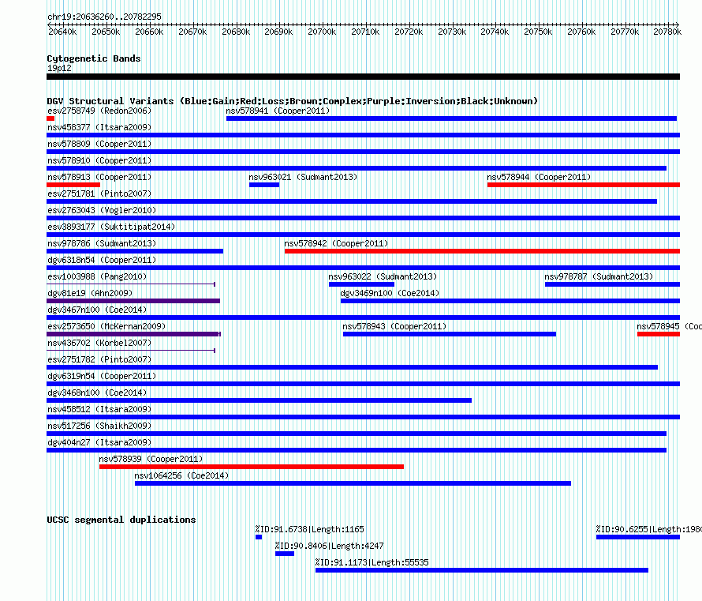
Task: Select nsv517256 (Shaikh2009) variant
Action: click(x=357, y=434)
